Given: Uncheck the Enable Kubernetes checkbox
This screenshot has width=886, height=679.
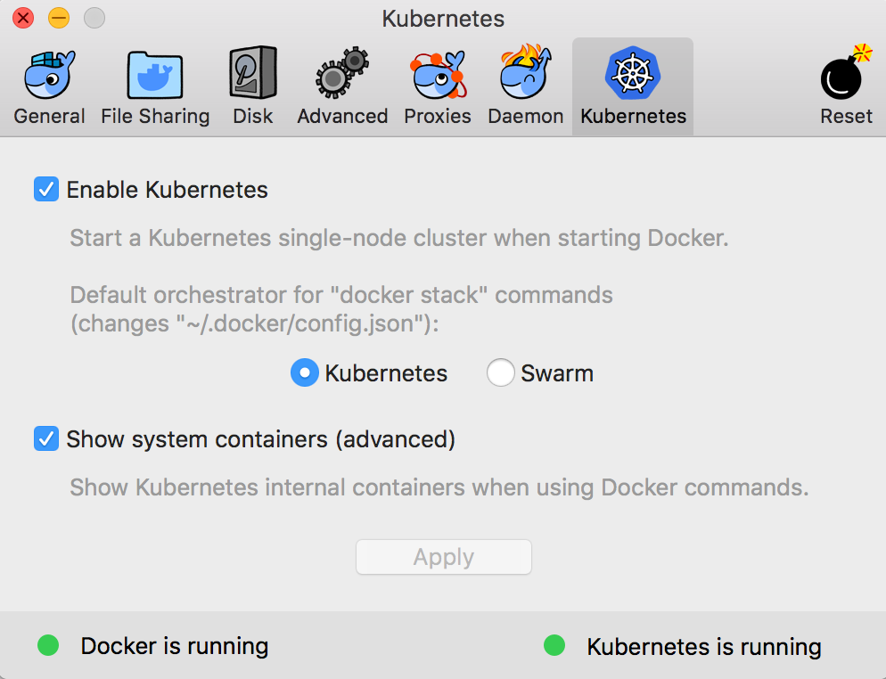Looking at the screenshot, I should 46,190.
